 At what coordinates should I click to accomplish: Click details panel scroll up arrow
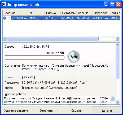tap(117, 45)
